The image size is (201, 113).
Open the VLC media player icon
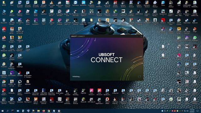pyautogui.click(x=52, y=4)
